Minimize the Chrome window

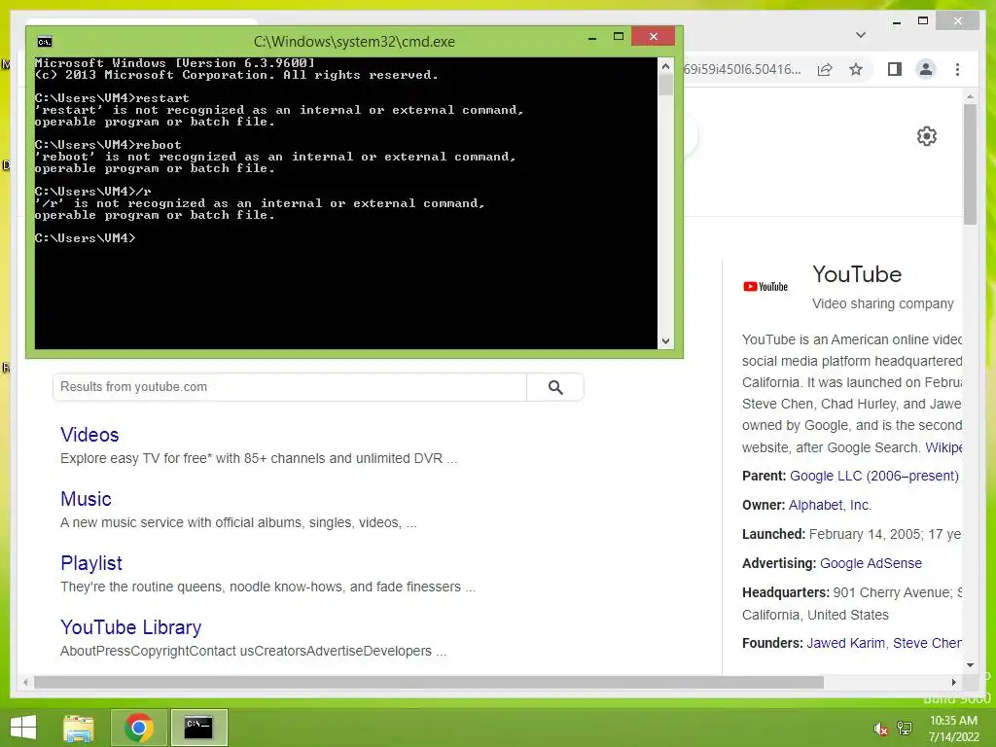[x=896, y=21]
